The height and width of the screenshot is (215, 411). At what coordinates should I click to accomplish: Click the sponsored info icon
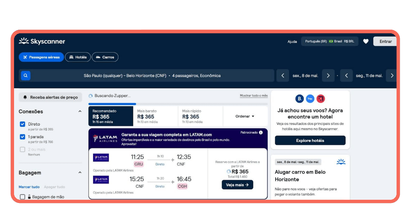pos(261,132)
